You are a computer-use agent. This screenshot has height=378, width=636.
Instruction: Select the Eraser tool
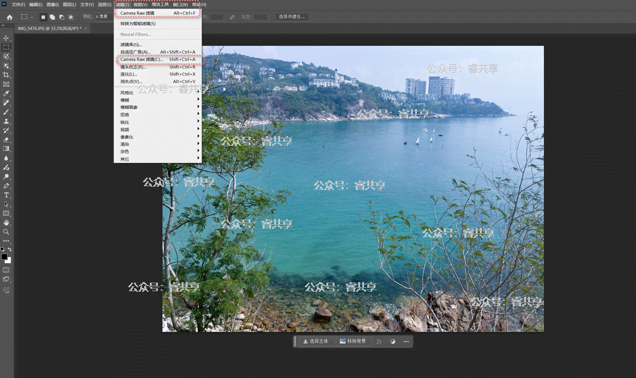(x=6, y=140)
